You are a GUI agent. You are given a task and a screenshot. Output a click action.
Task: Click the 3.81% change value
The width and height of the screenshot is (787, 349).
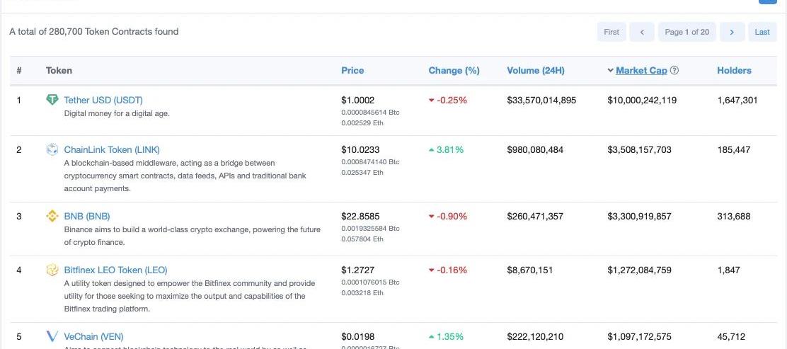point(450,149)
